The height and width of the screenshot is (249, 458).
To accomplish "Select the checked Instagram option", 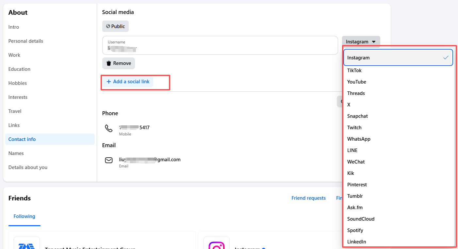I will (x=398, y=58).
